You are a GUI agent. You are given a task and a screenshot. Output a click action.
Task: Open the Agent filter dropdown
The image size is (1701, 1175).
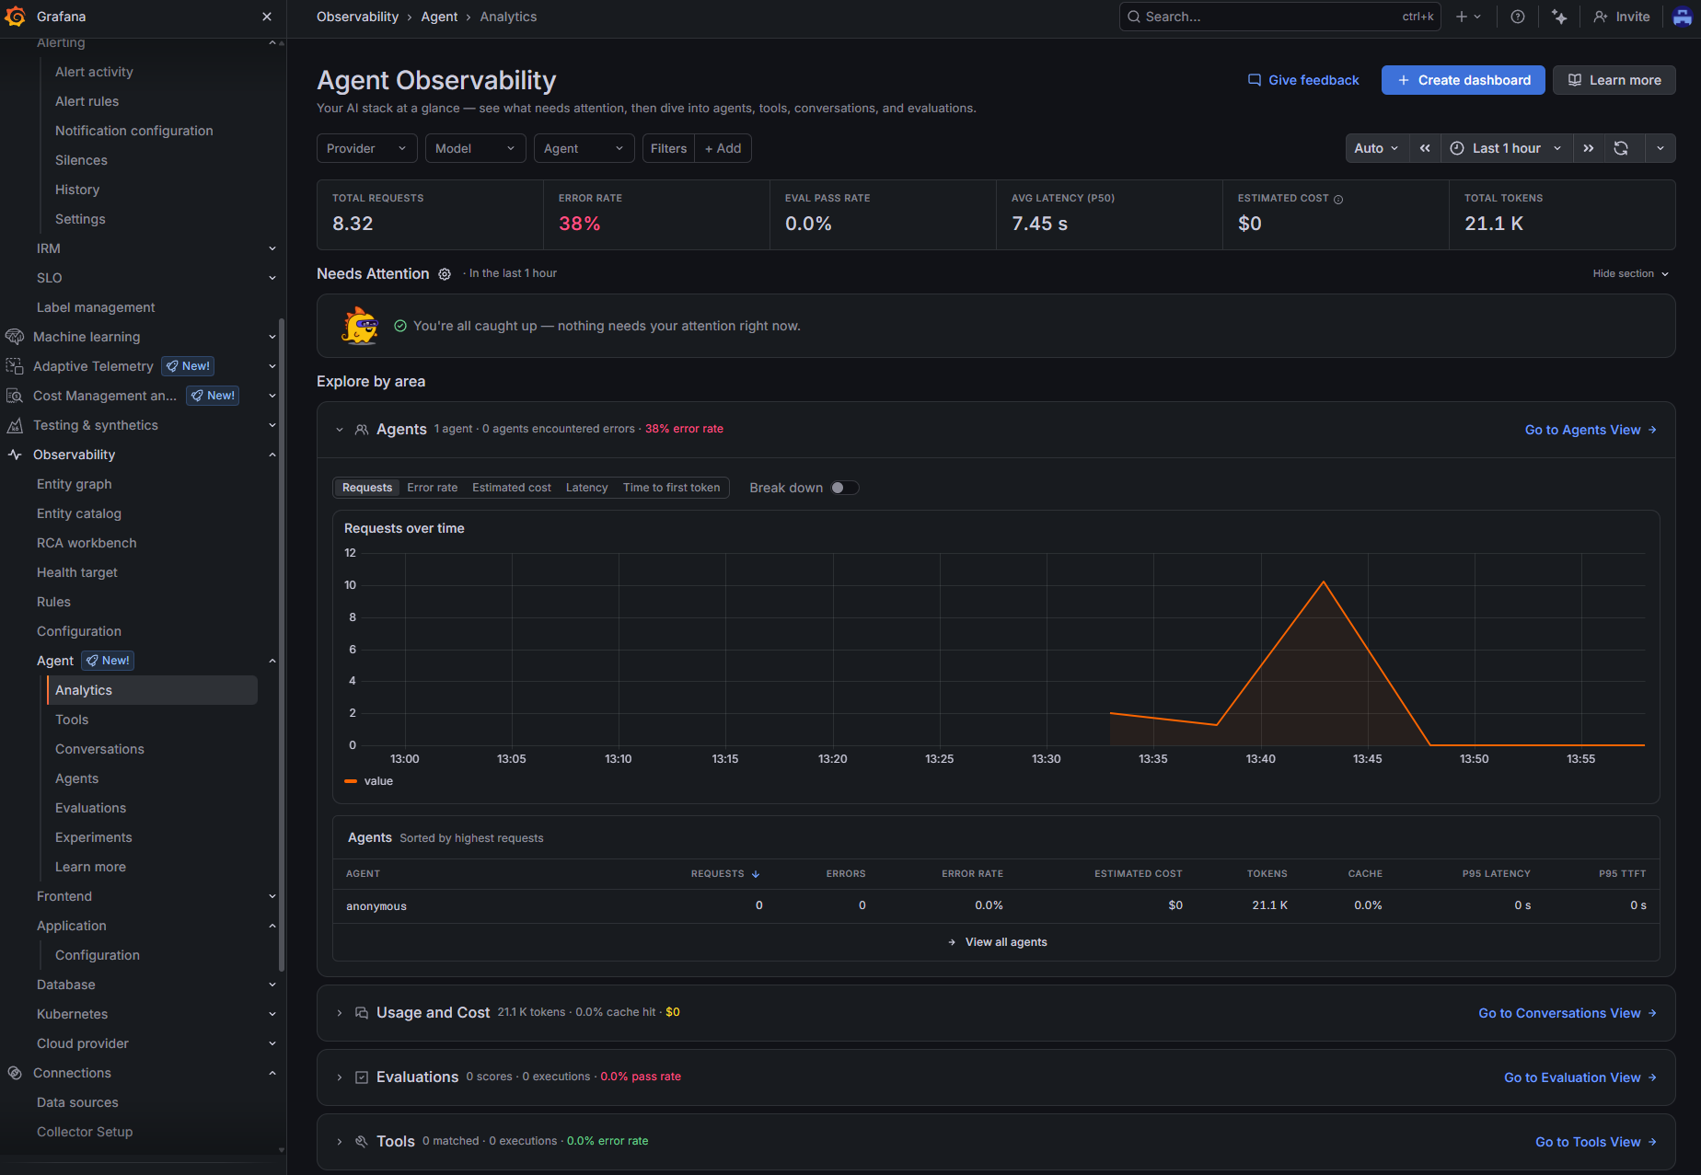pyautogui.click(x=584, y=148)
